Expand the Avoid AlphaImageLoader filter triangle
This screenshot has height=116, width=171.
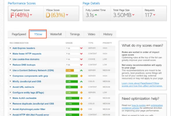[10, 109]
